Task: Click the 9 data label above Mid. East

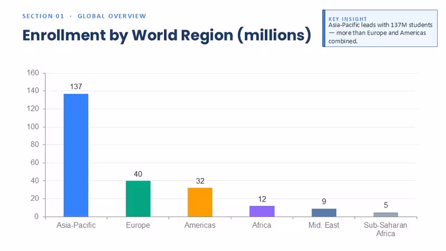Action: [324, 201]
